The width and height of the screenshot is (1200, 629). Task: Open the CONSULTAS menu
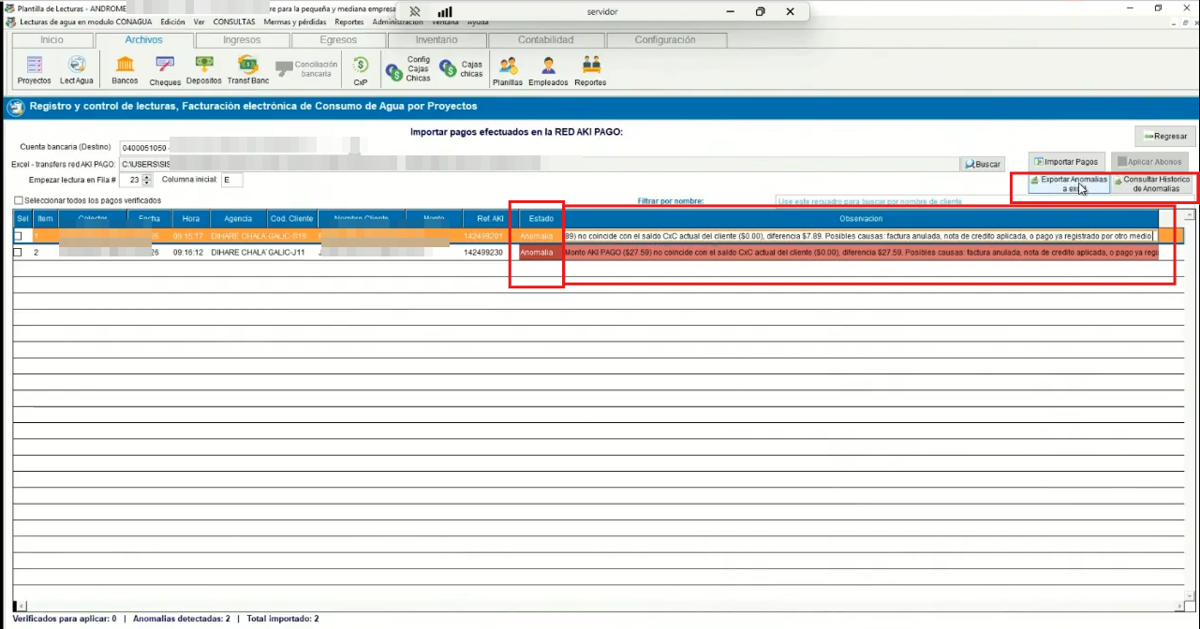[x=234, y=22]
